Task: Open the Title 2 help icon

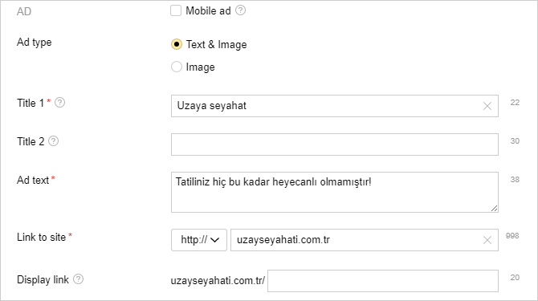Action: click(53, 141)
